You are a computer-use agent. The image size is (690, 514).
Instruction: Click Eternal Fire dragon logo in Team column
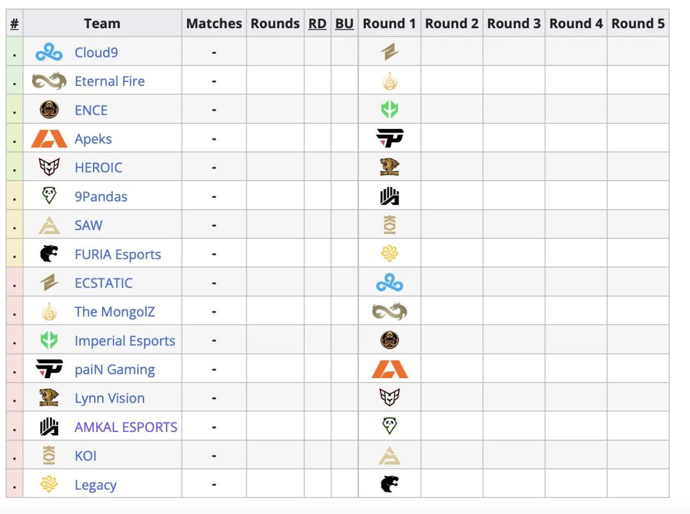(x=49, y=81)
